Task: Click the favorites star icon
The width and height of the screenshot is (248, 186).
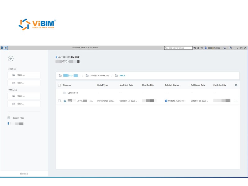Action: 202,48
